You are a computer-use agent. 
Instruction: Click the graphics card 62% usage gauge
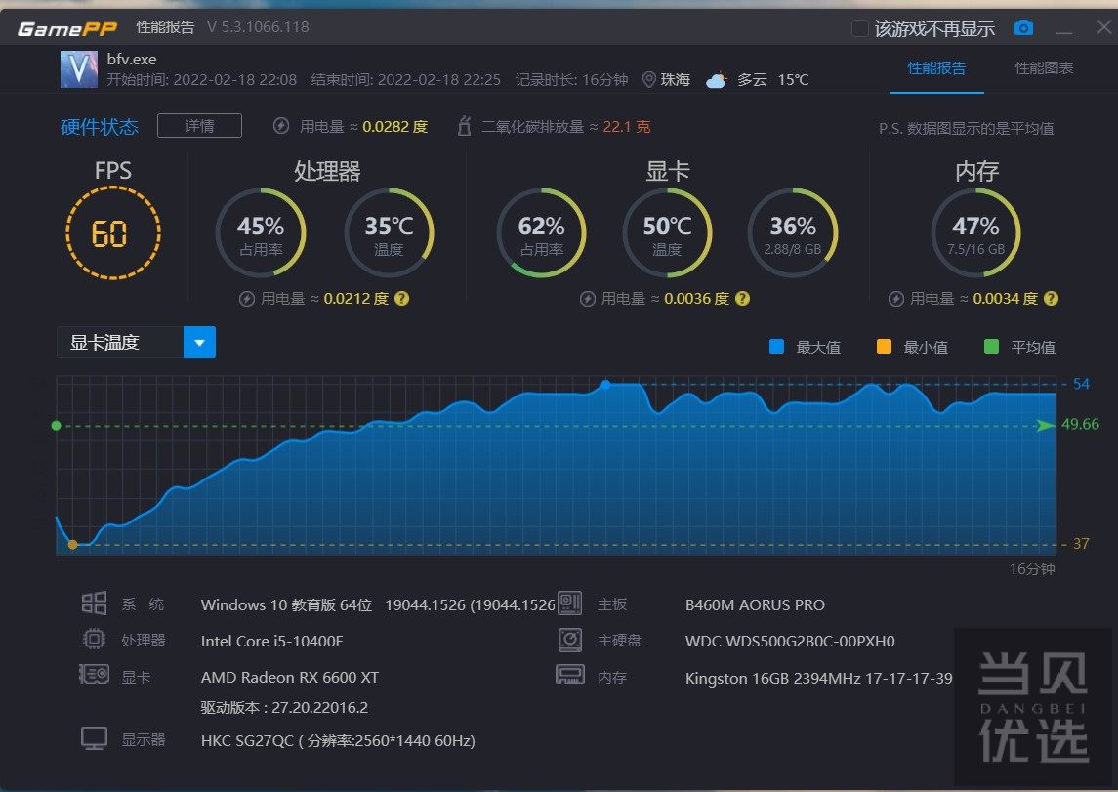(541, 232)
